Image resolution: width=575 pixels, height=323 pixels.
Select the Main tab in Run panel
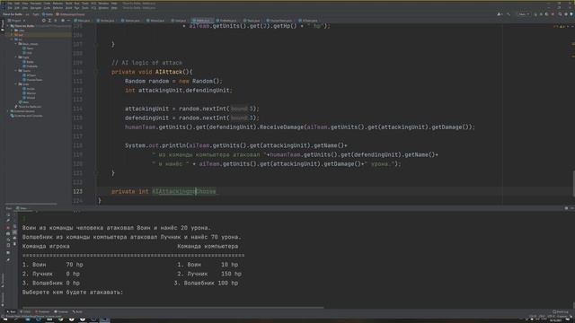click(x=22, y=208)
